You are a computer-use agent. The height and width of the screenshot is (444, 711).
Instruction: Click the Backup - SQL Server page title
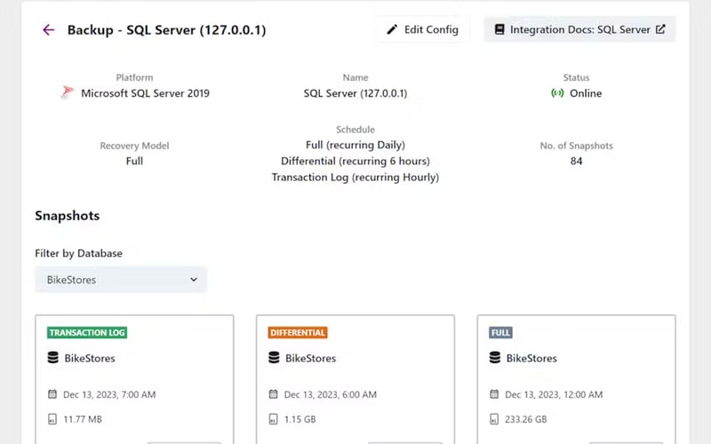[x=166, y=30]
